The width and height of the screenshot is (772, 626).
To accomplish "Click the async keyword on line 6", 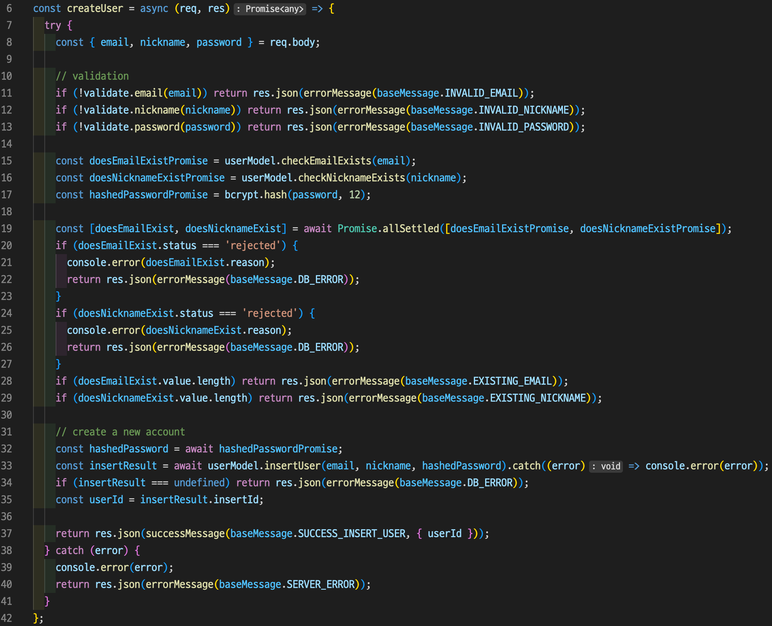I will coord(154,8).
